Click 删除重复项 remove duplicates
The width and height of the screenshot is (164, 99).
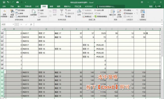pyautogui.click(x=88, y=14)
